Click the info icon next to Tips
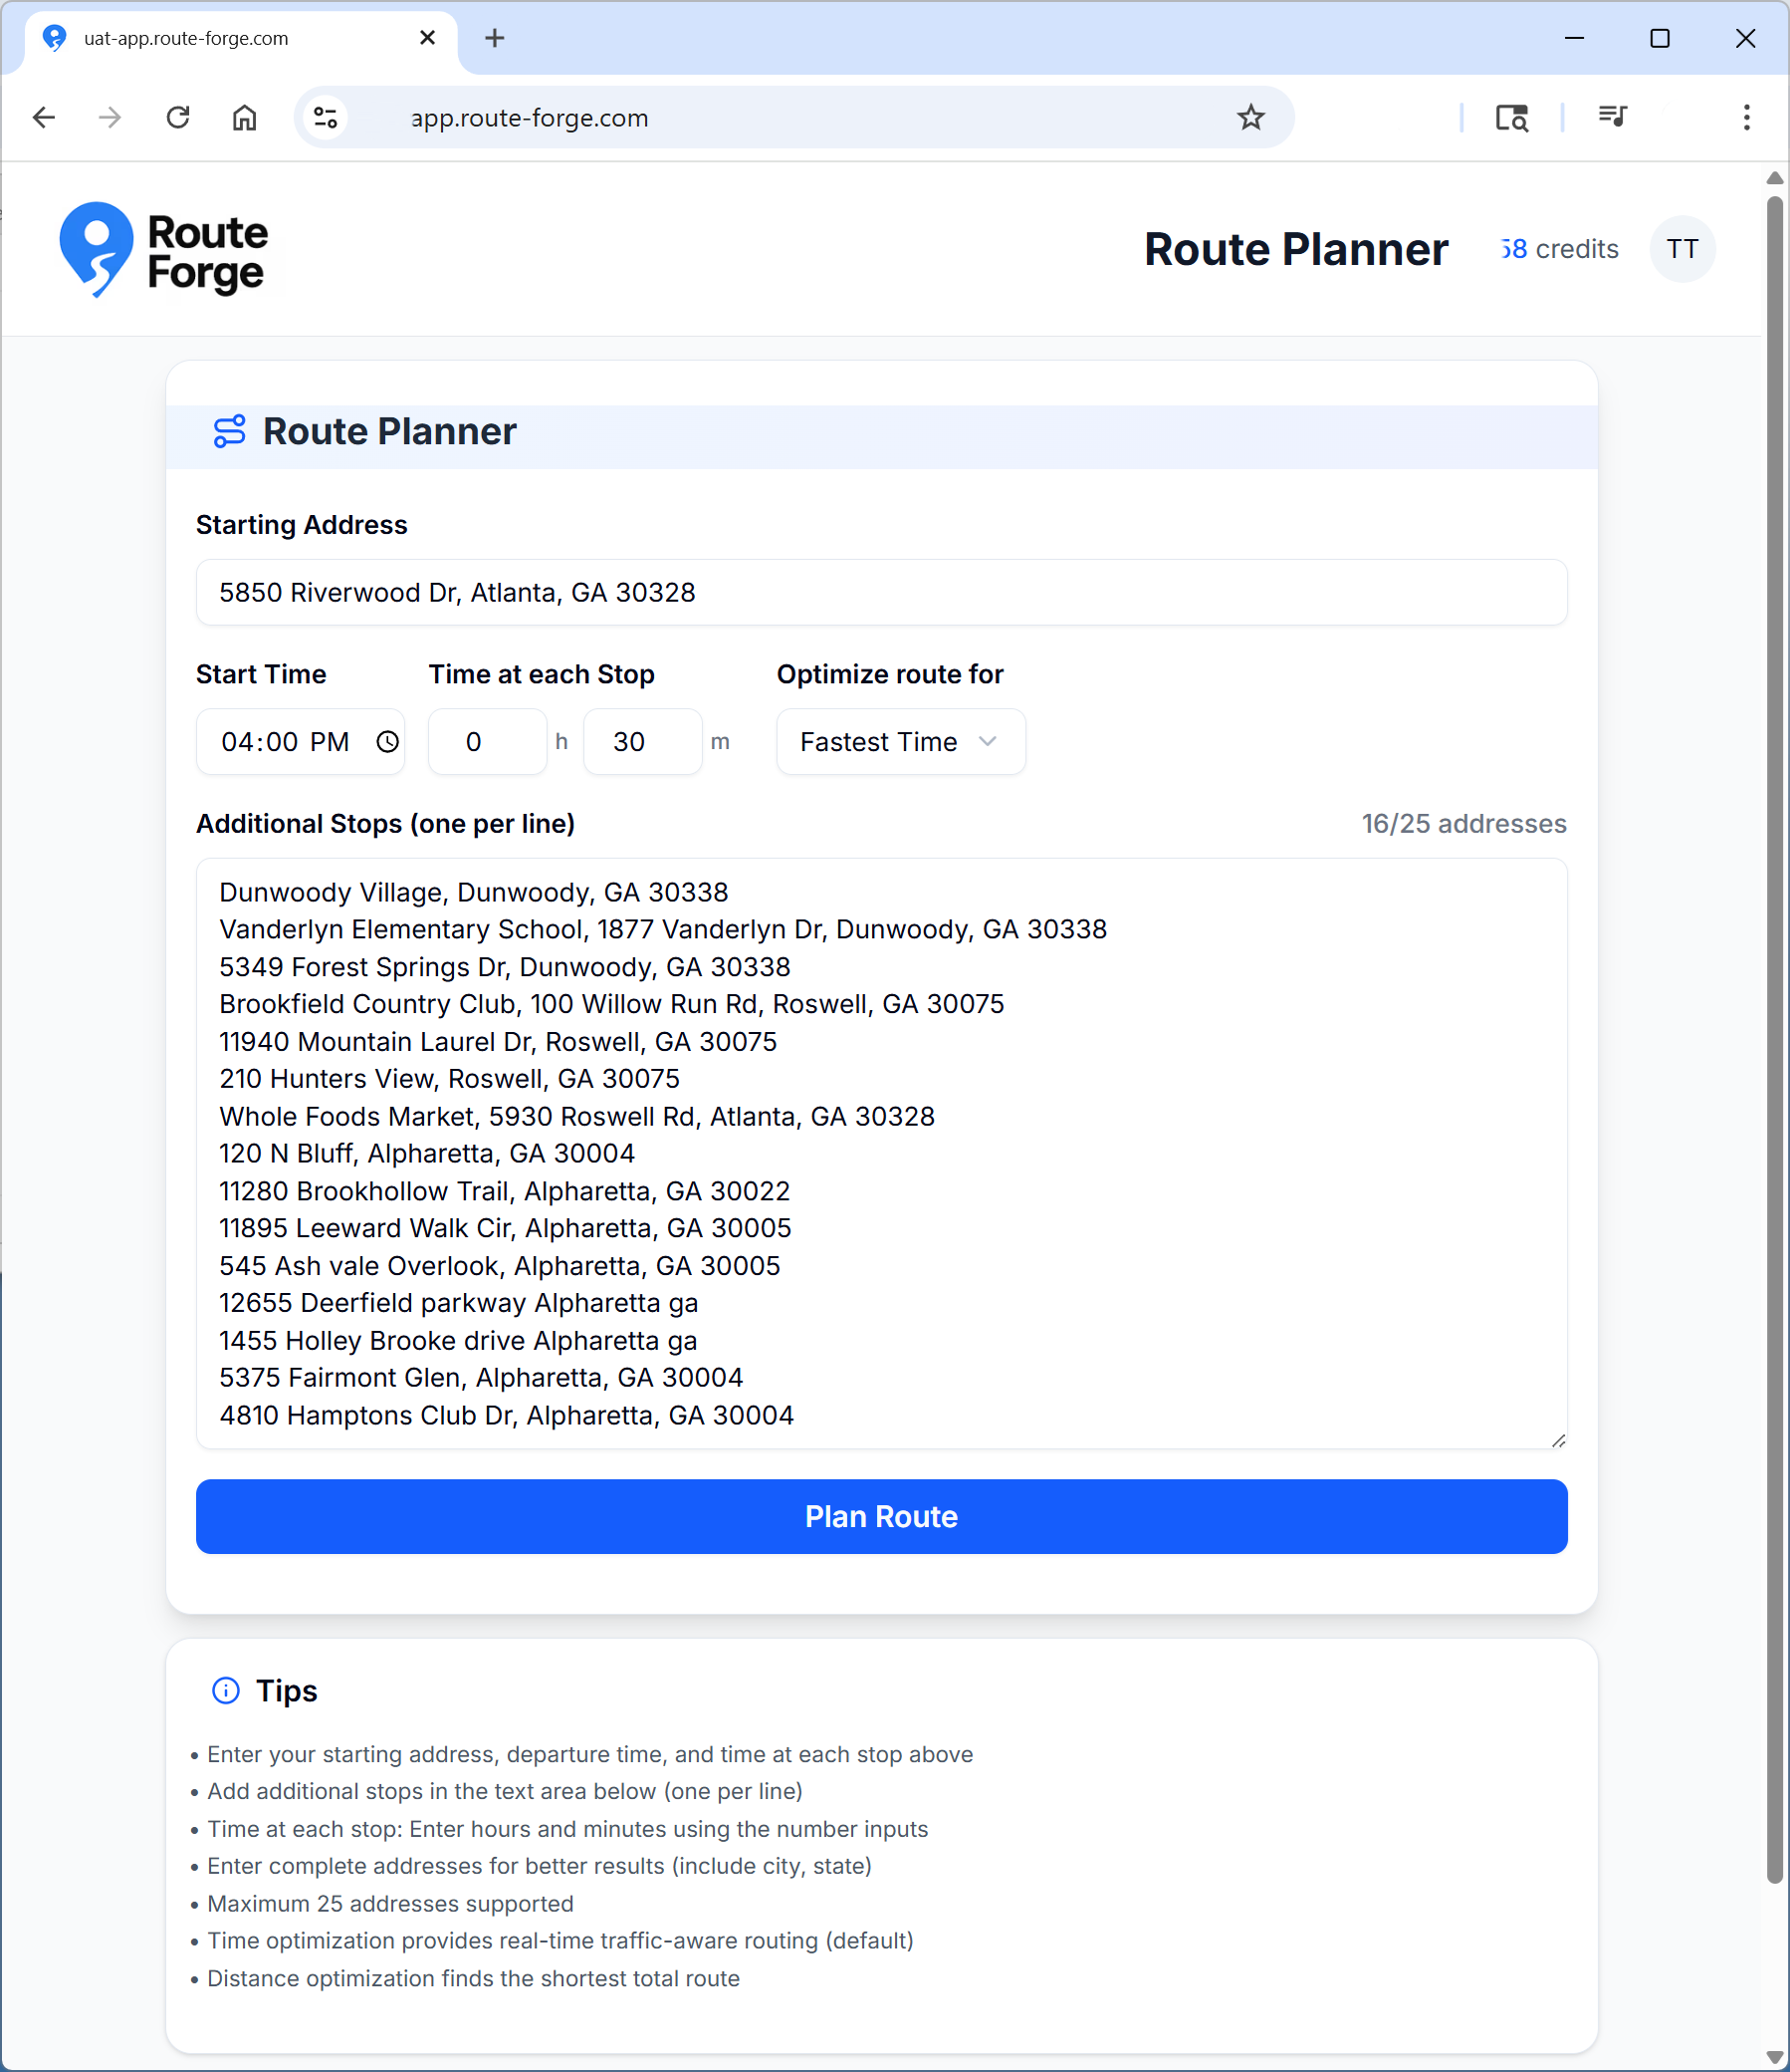Image resolution: width=1790 pixels, height=2072 pixels. point(226,1690)
